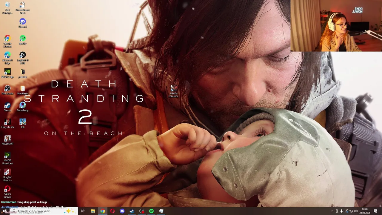Open Spotify from the taskbar
This screenshot has height=215, width=382.
point(151,211)
